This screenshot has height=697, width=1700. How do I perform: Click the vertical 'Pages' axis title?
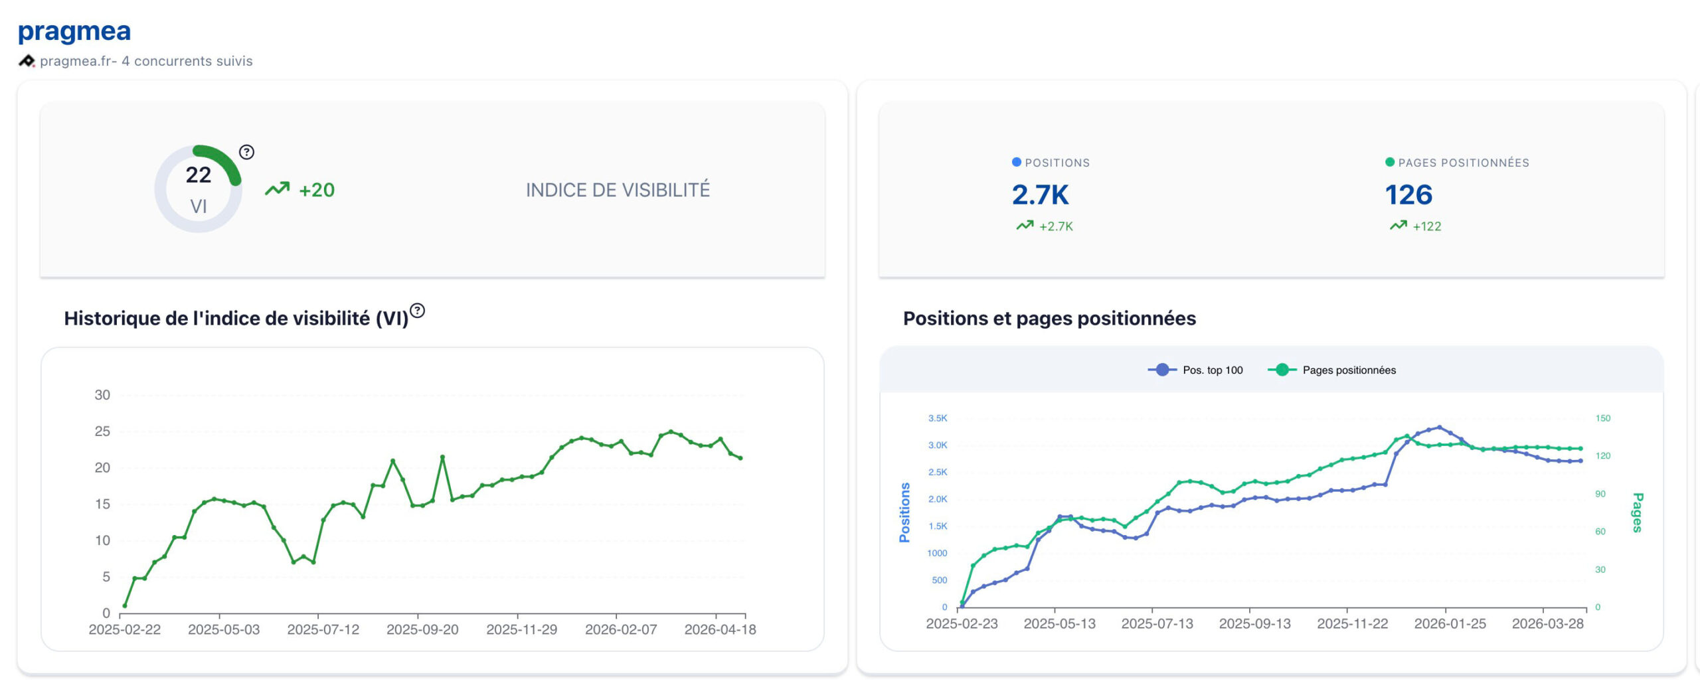pos(1638,512)
